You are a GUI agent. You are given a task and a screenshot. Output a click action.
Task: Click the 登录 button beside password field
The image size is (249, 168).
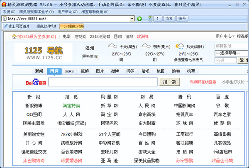(243, 60)
